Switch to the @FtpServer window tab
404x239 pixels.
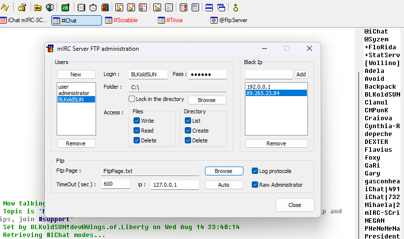pyautogui.click(x=229, y=20)
